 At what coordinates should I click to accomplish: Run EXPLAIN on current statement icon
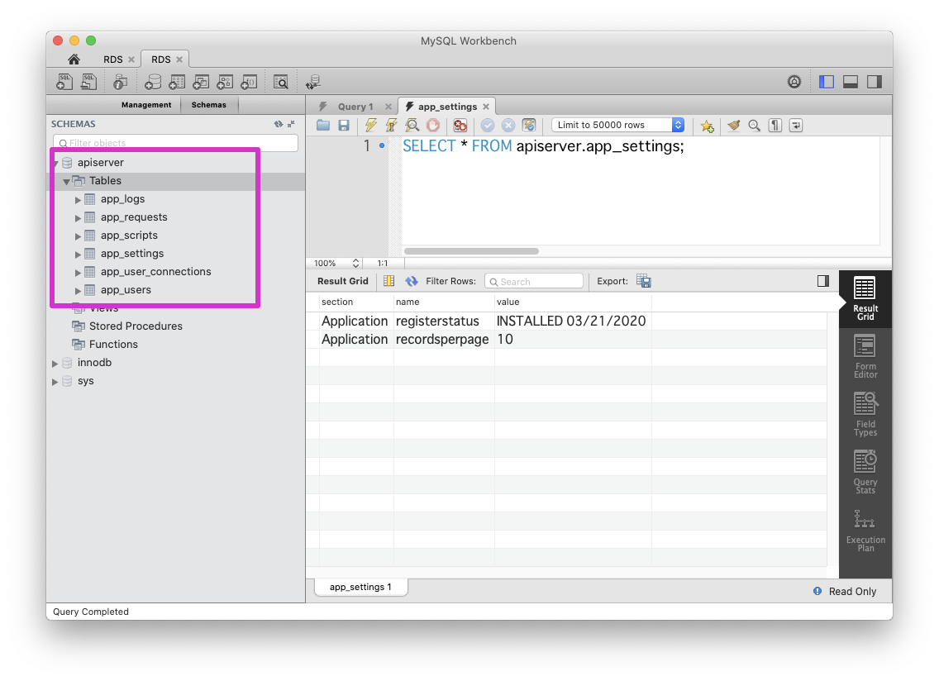coord(412,125)
